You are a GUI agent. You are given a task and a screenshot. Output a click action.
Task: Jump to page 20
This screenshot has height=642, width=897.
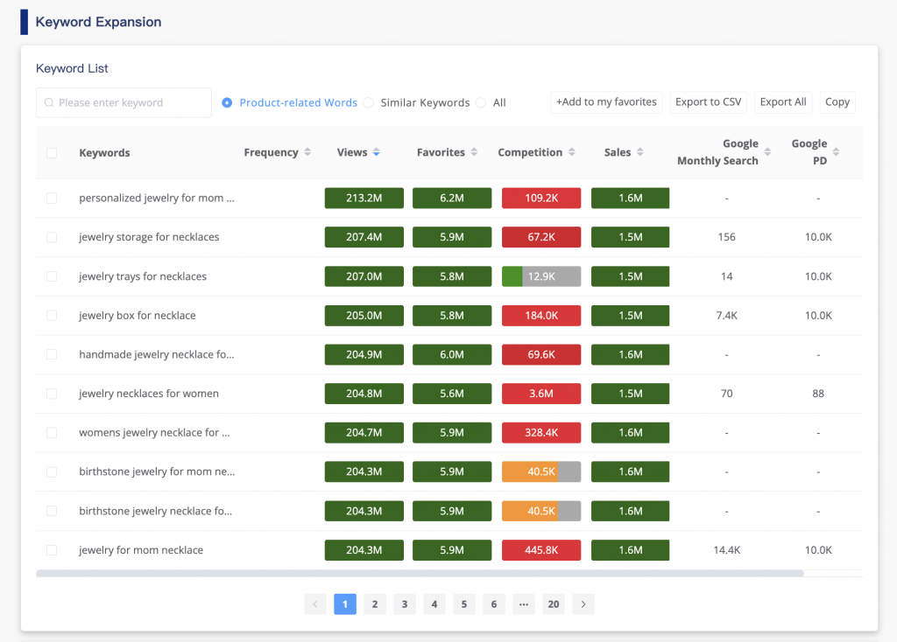[x=553, y=604]
